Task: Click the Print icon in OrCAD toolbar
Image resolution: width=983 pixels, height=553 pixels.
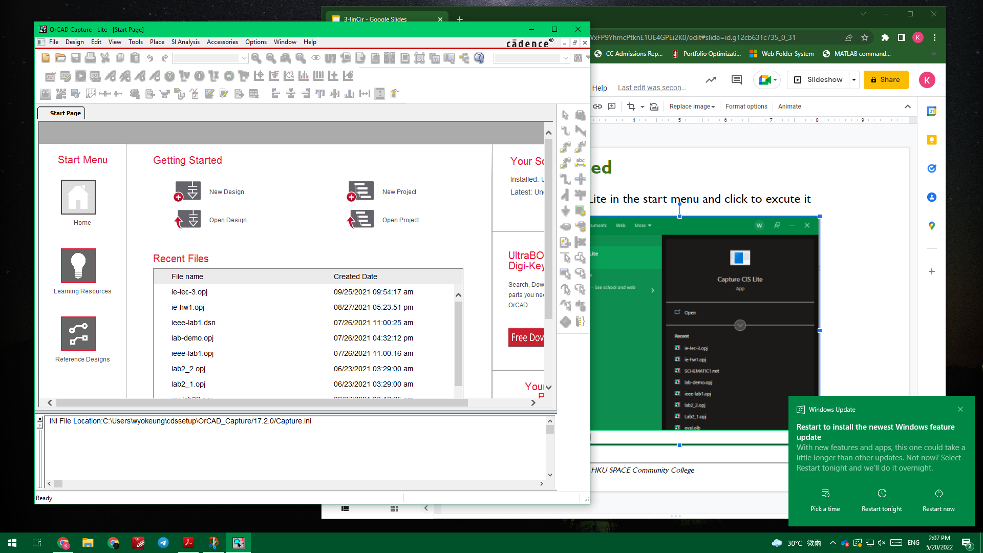Action: (90, 58)
